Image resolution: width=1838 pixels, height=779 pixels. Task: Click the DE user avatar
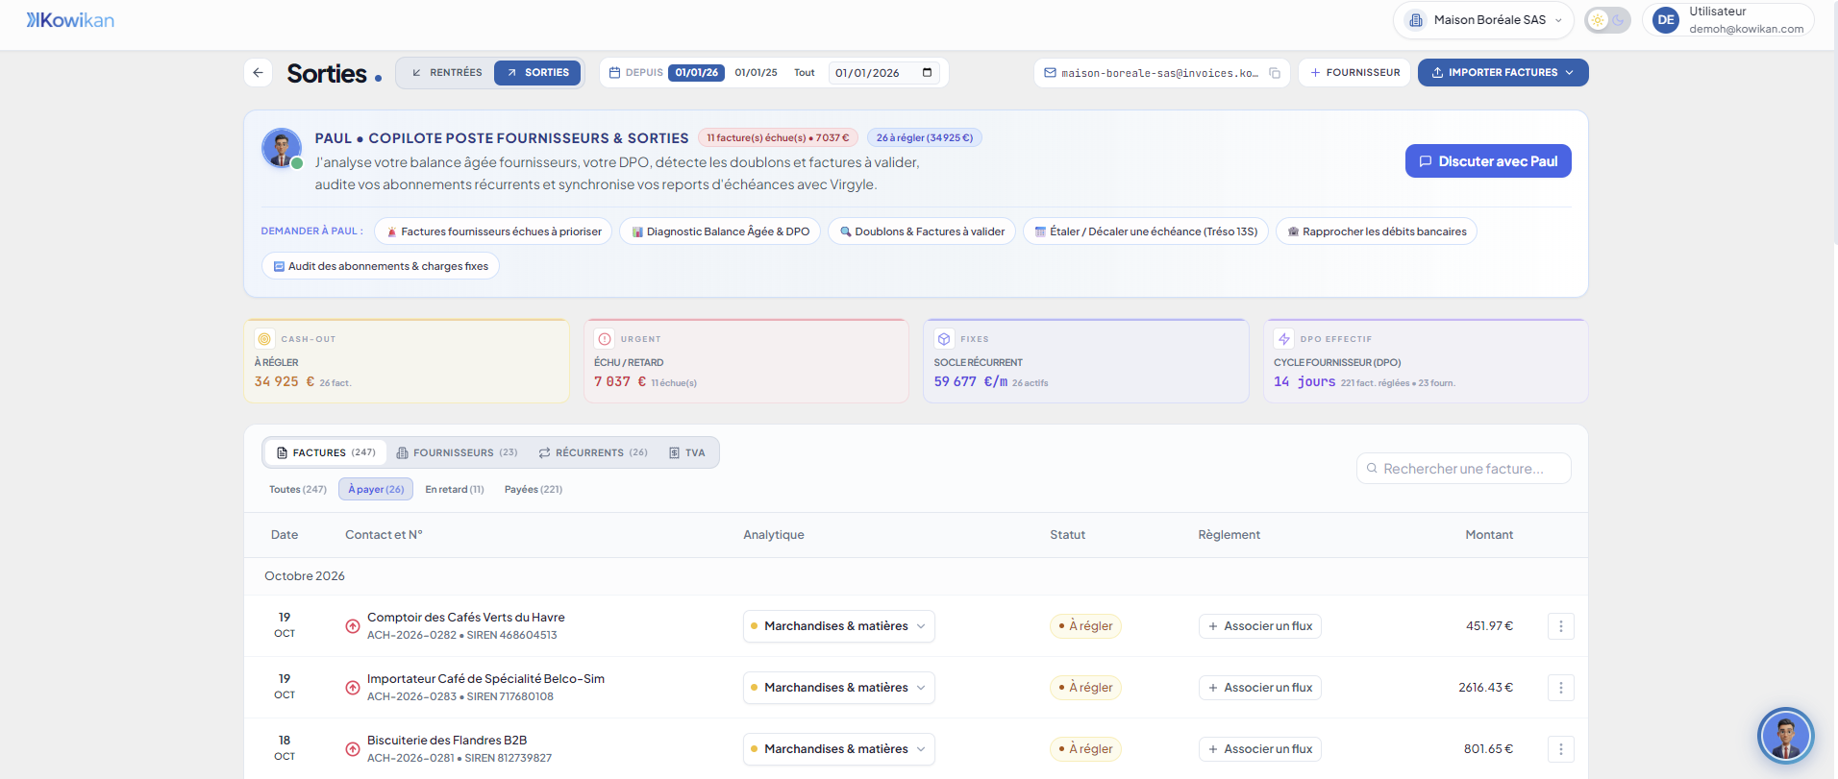1666,20
